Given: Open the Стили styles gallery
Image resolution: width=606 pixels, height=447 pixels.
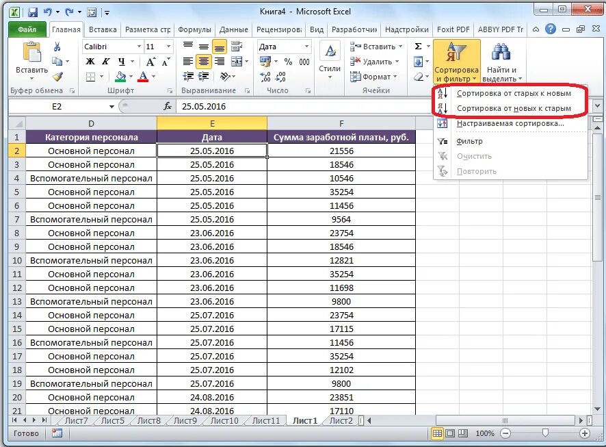Looking at the screenshot, I should [330, 61].
